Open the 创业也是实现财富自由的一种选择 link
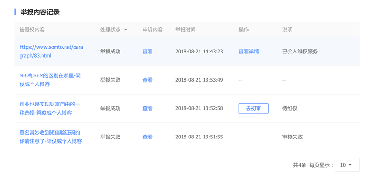Image resolution: width=368 pixels, height=190 pixels. [50, 108]
